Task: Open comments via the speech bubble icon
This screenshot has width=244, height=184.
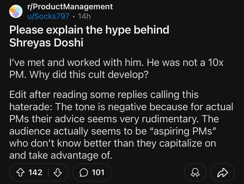Action: click(x=84, y=172)
